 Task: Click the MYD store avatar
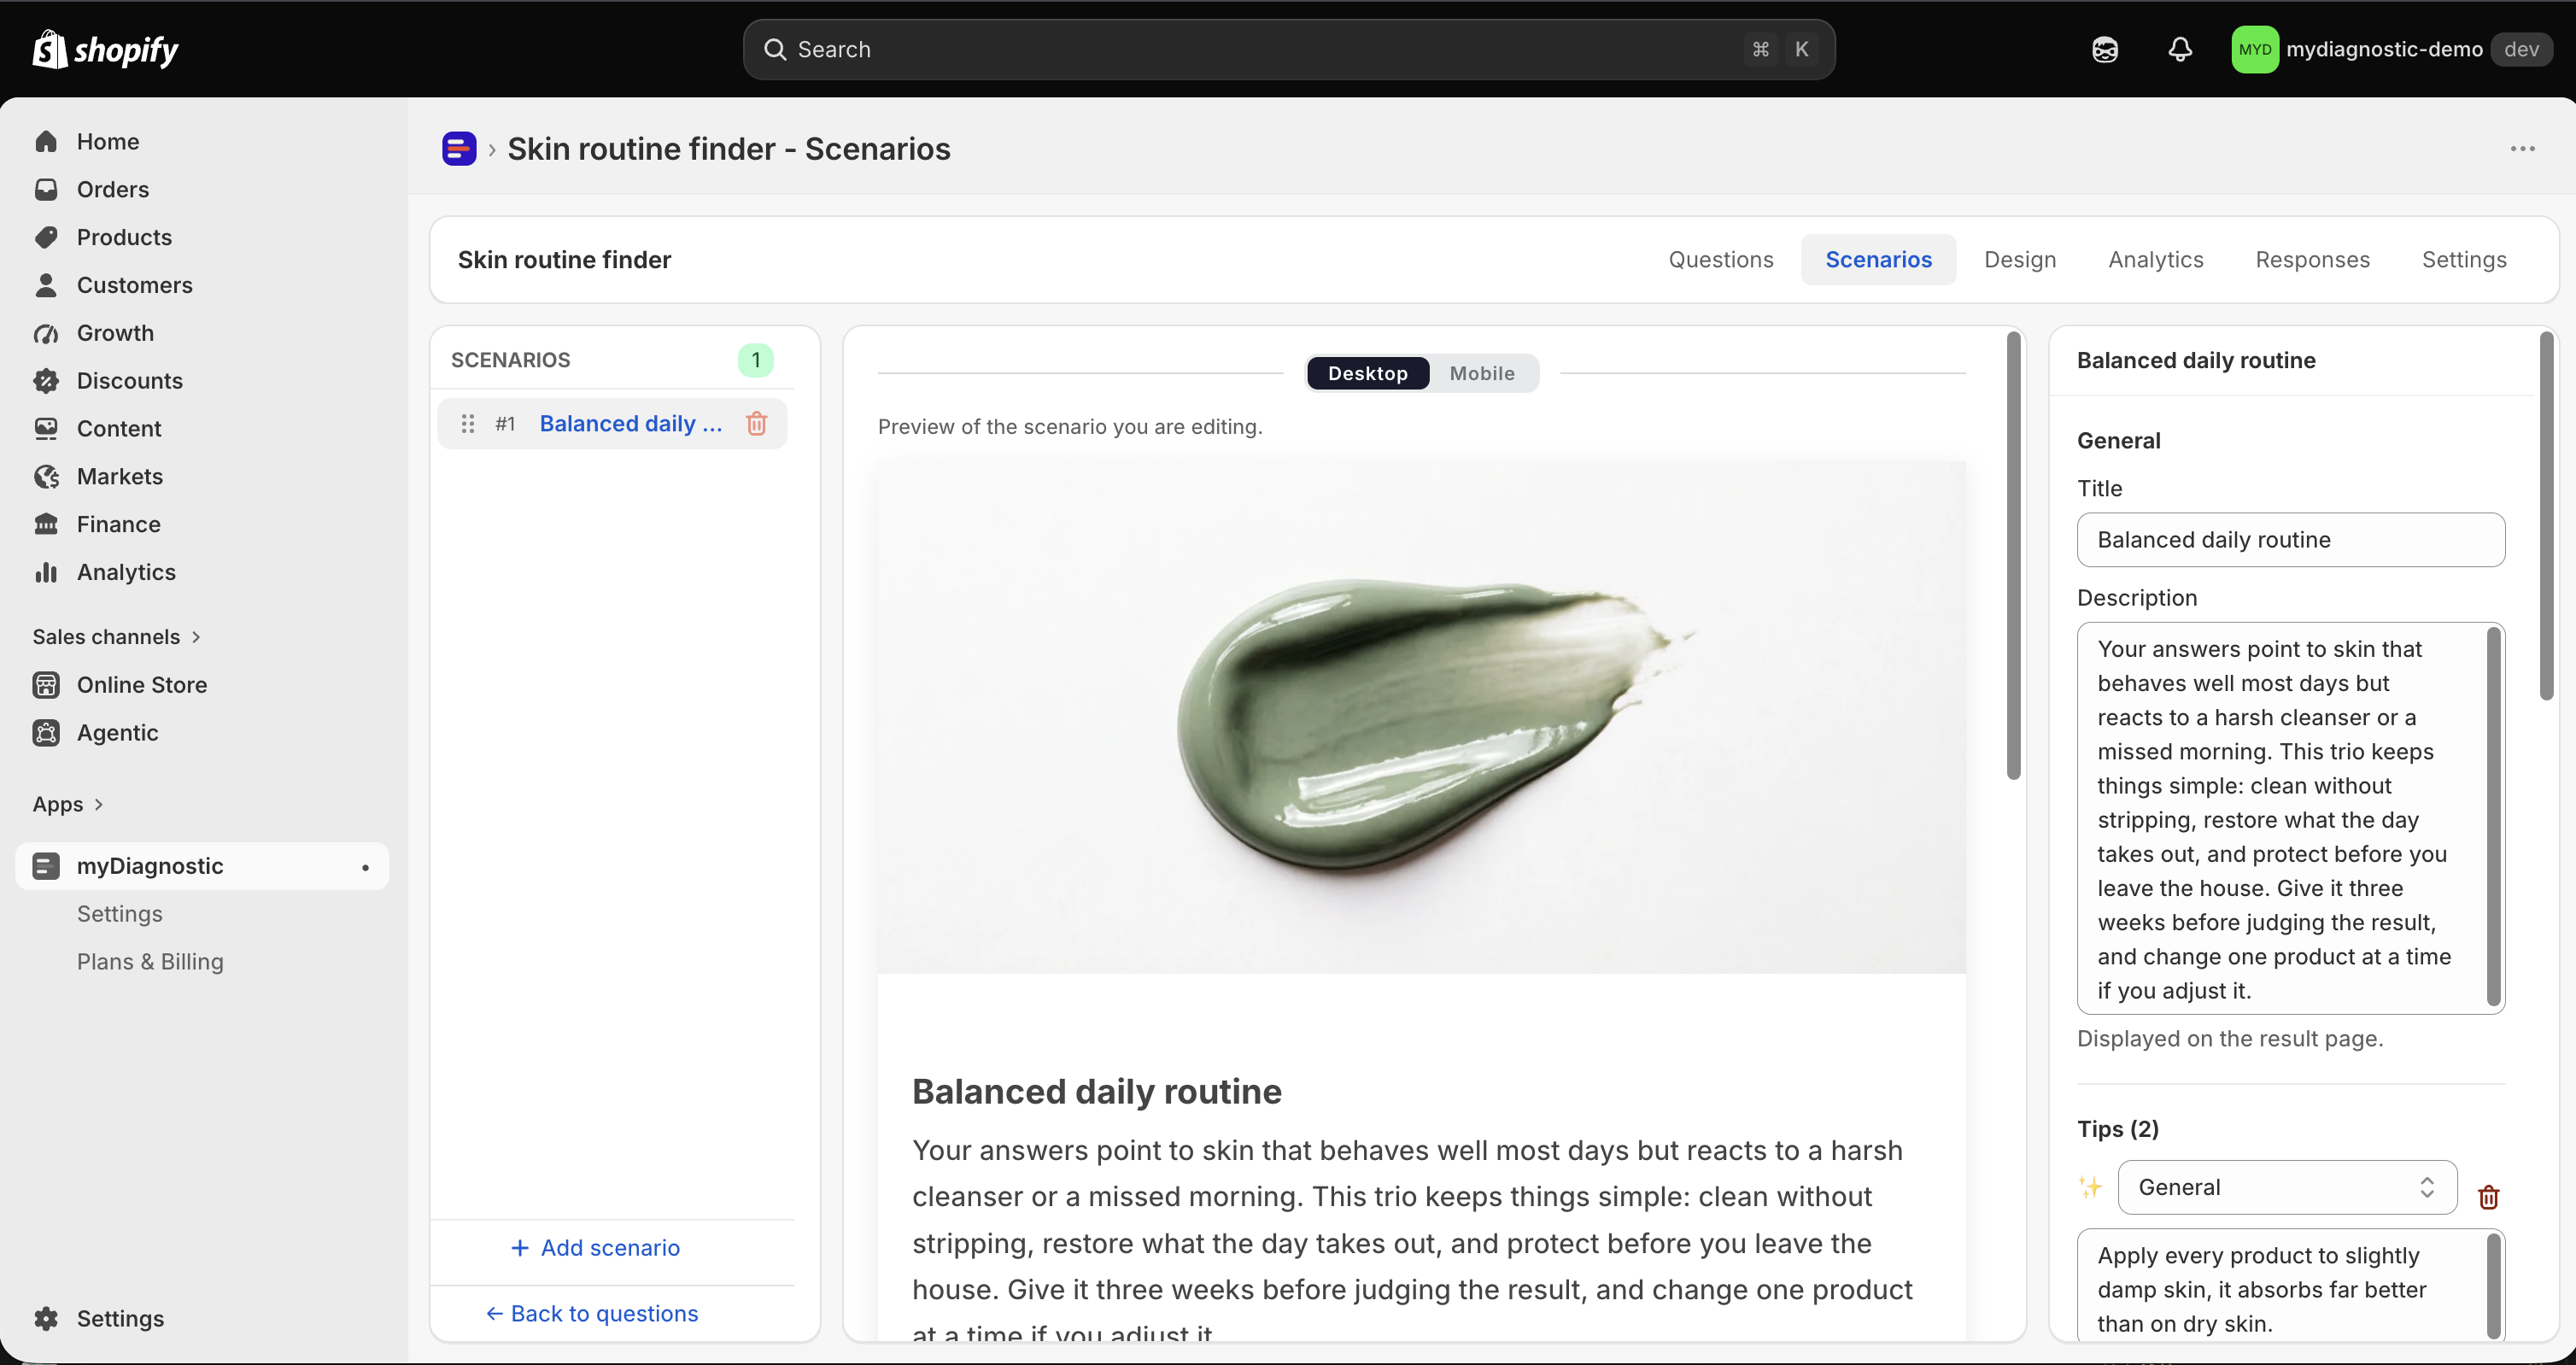(x=2254, y=49)
